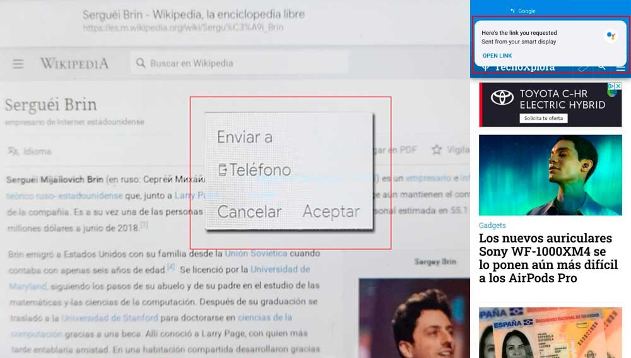
Task: Click the search magnifier in Wikipedia
Action: [141, 63]
